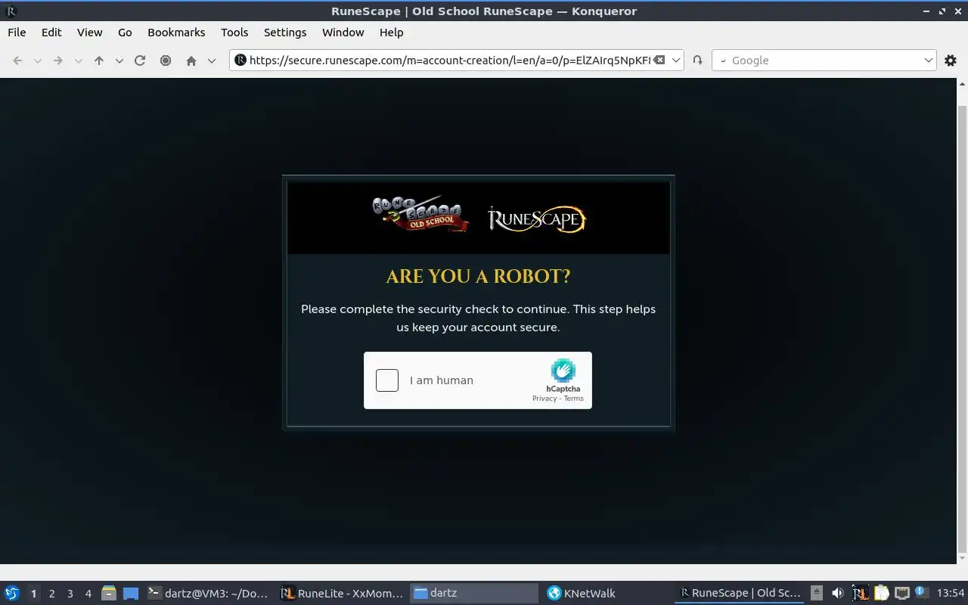Clear the address bar text

(659, 60)
